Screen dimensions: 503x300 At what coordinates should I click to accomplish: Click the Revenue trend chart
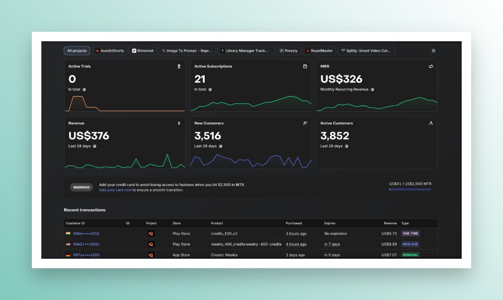point(125,161)
